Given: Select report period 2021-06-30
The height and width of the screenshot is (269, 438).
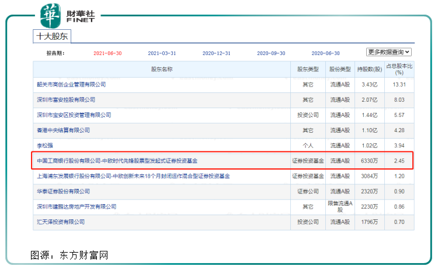Looking at the screenshot, I should click(x=107, y=53).
